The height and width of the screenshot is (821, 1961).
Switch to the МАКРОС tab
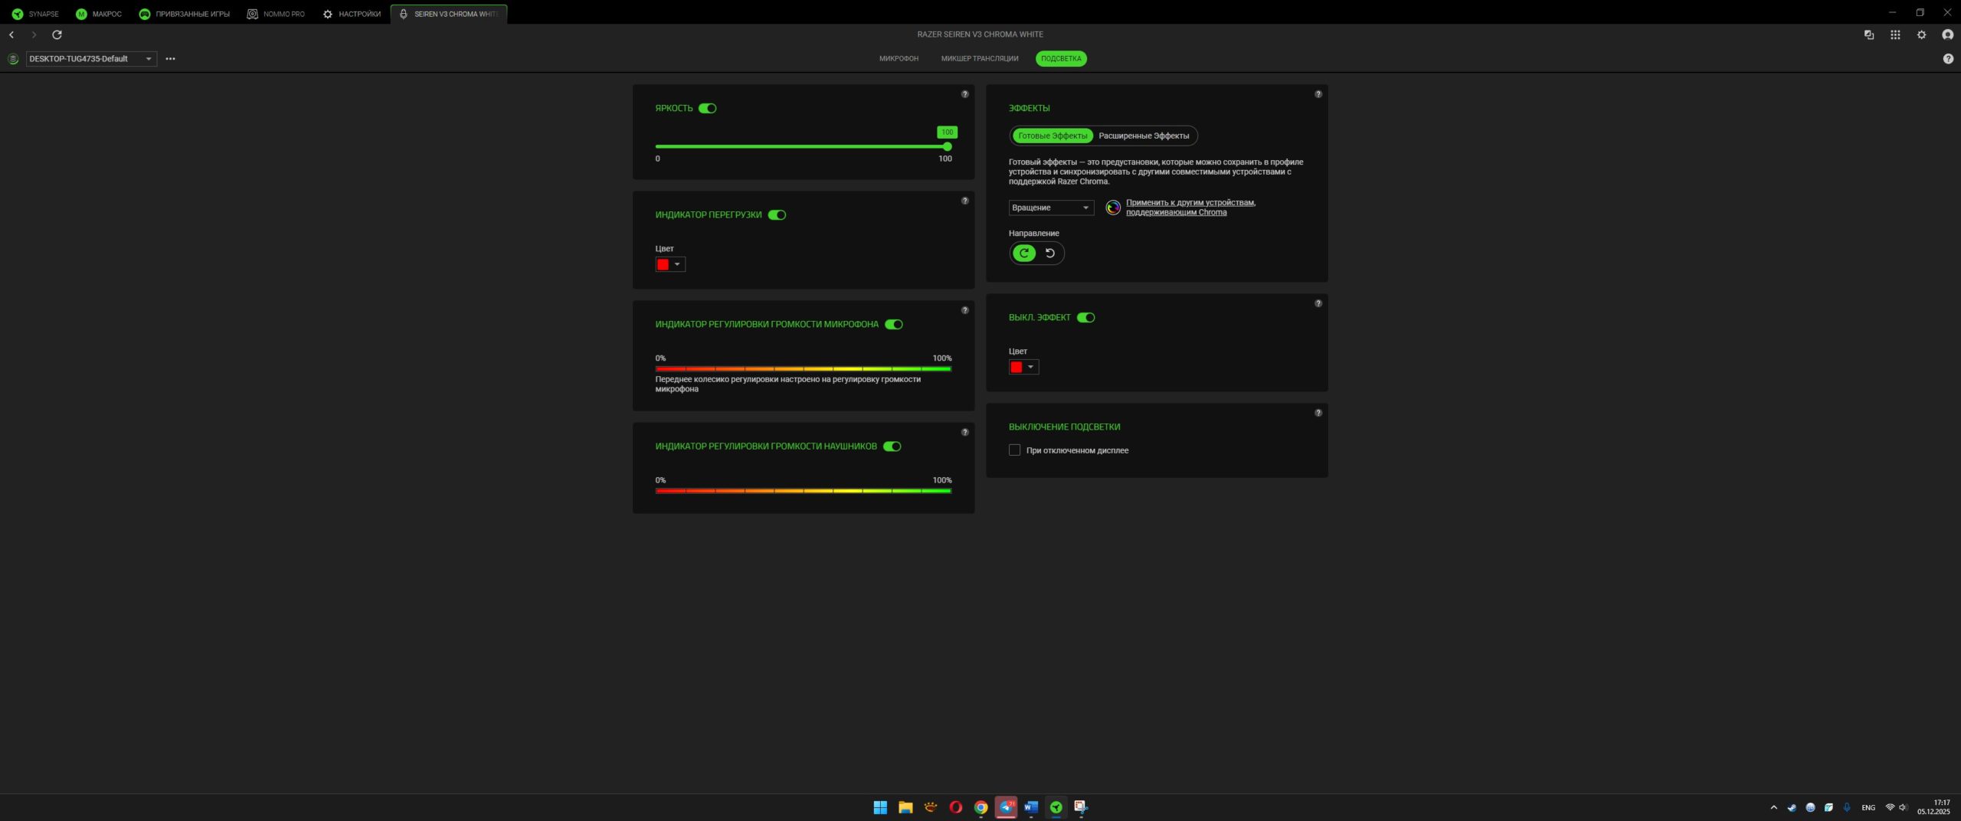99,14
